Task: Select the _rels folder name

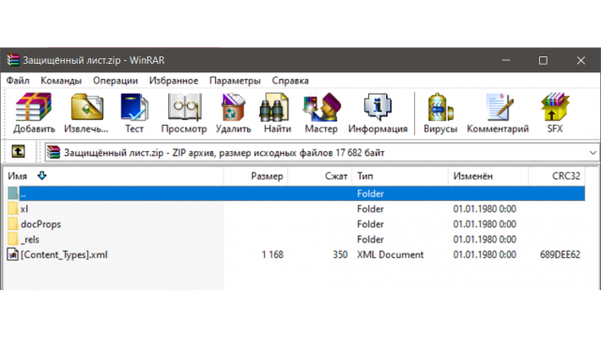Action: 30,239
